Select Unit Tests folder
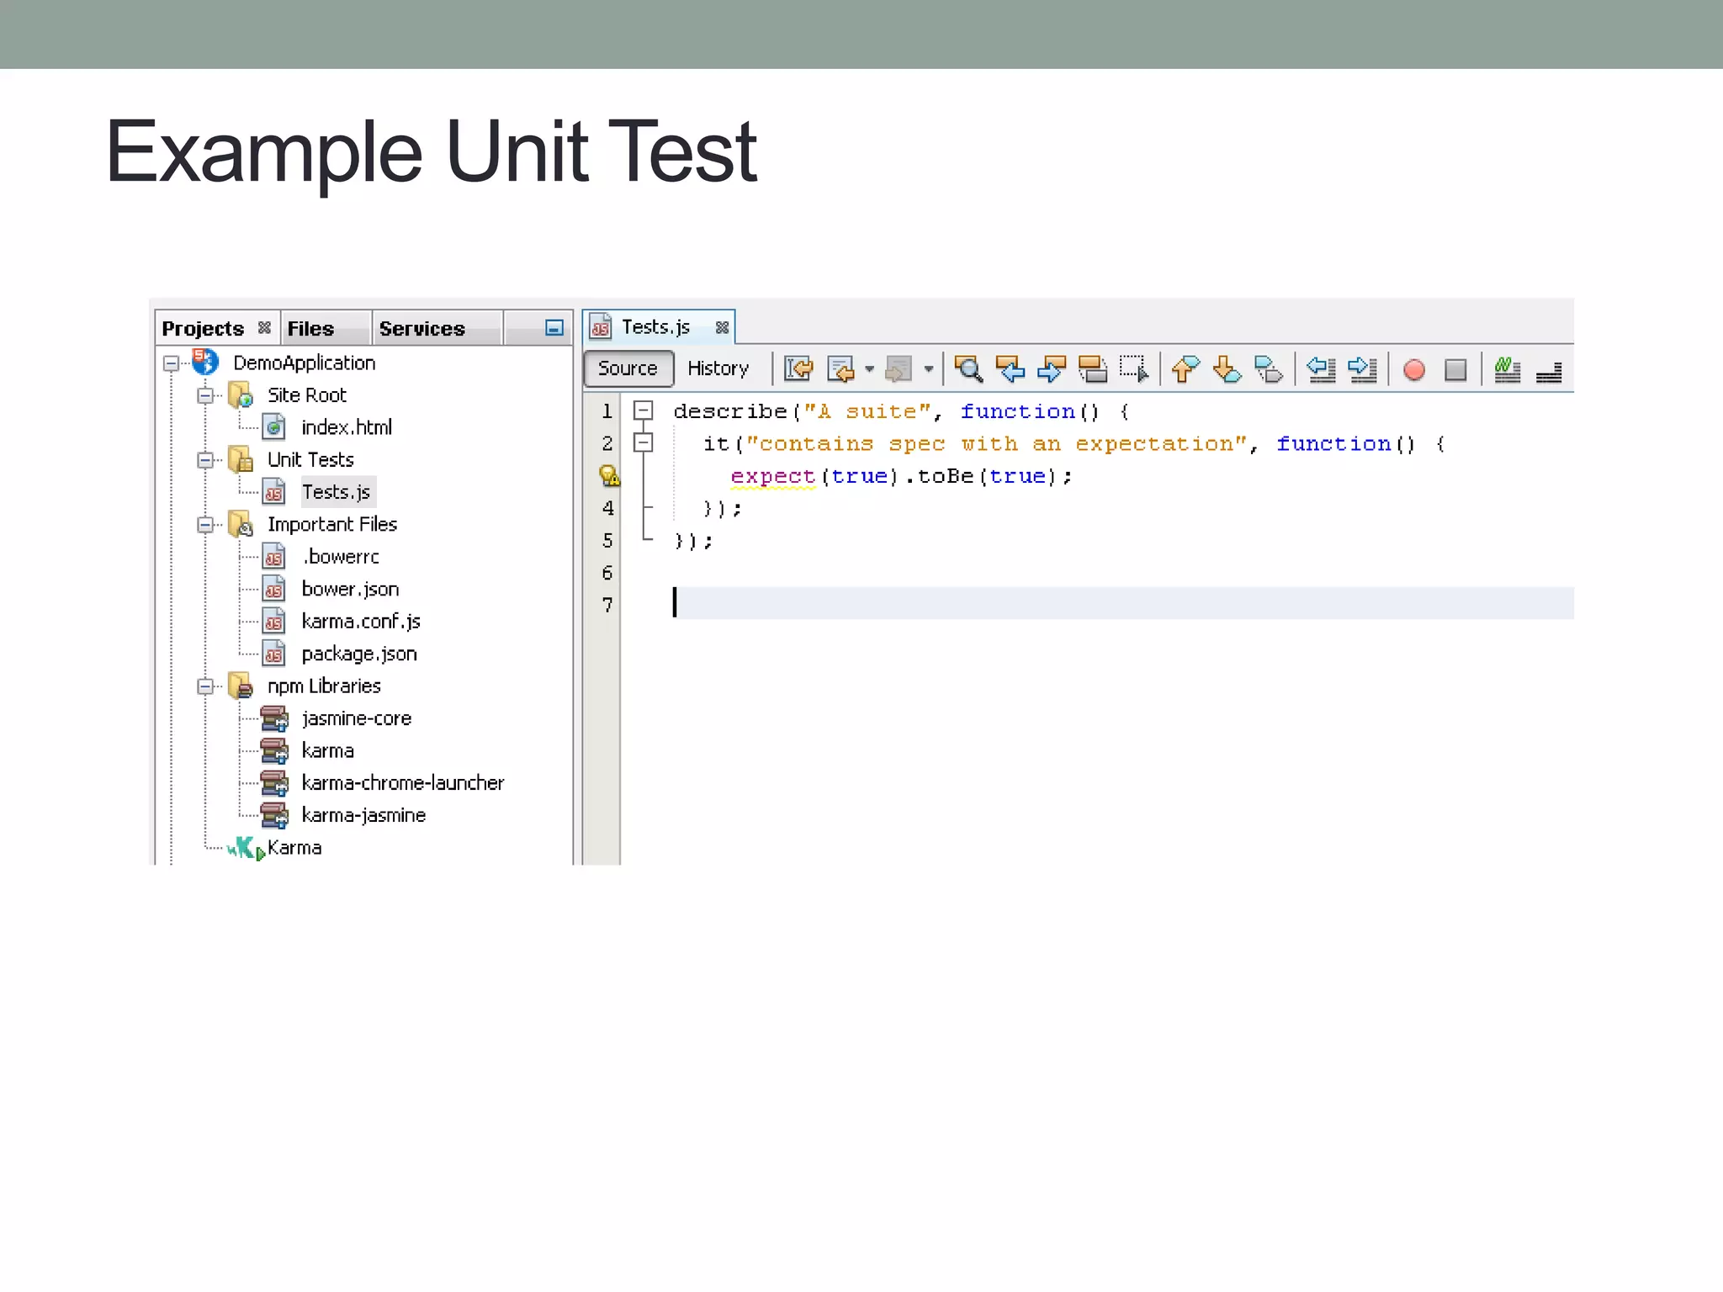The height and width of the screenshot is (1292, 1723). (310, 459)
